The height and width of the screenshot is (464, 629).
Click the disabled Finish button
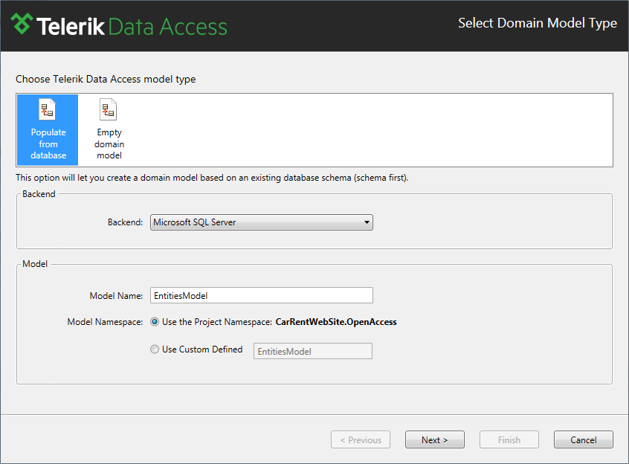pyautogui.click(x=509, y=440)
